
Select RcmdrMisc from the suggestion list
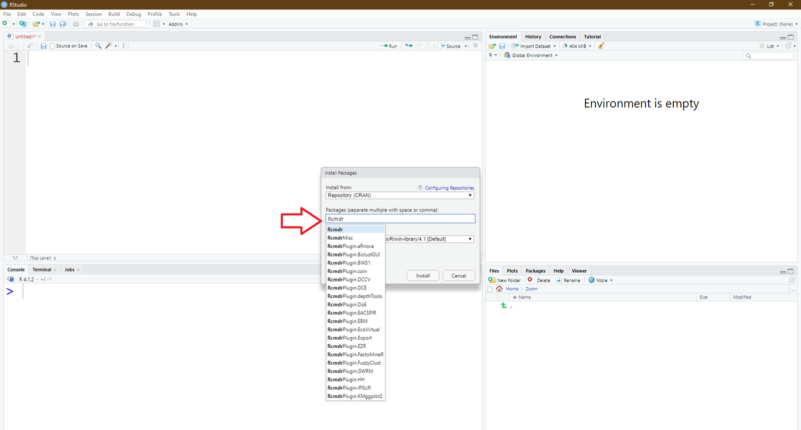click(340, 238)
